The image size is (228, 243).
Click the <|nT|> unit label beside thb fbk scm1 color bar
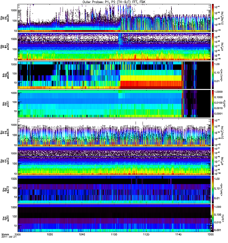(x=224, y=104)
